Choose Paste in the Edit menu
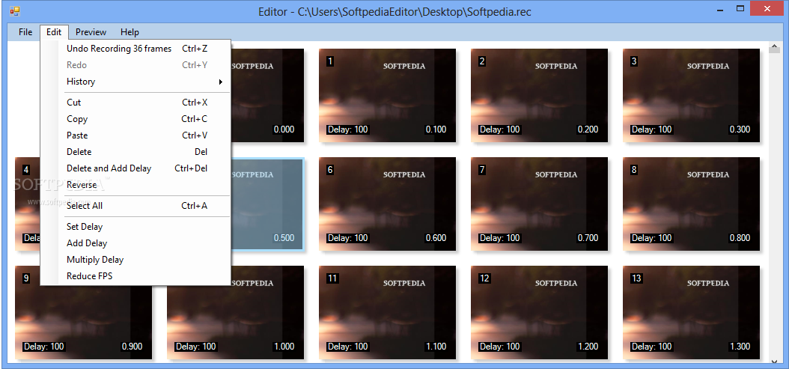Screen dimensions: 789x369 pyautogui.click(x=135, y=135)
